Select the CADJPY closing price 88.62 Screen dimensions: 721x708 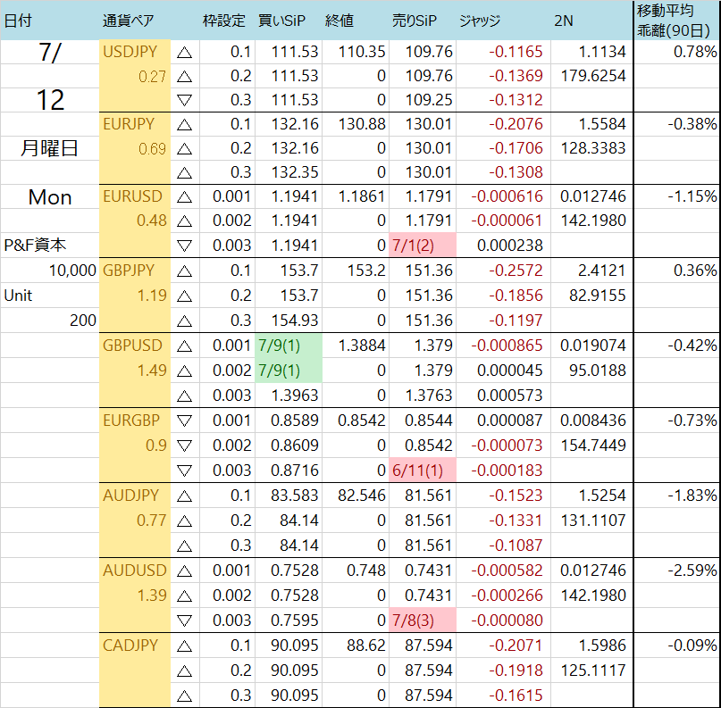tap(366, 645)
